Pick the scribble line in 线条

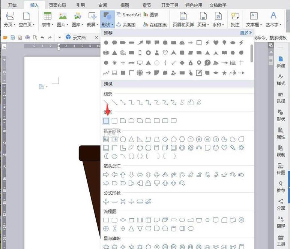tap(199, 102)
